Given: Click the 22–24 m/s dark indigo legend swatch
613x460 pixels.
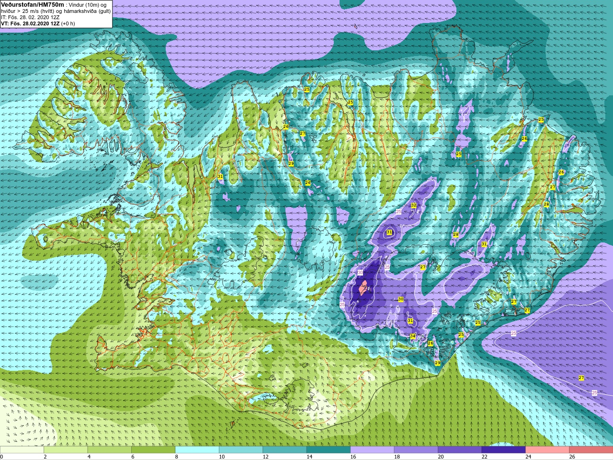Looking at the screenshot, I should click(503, 450).
